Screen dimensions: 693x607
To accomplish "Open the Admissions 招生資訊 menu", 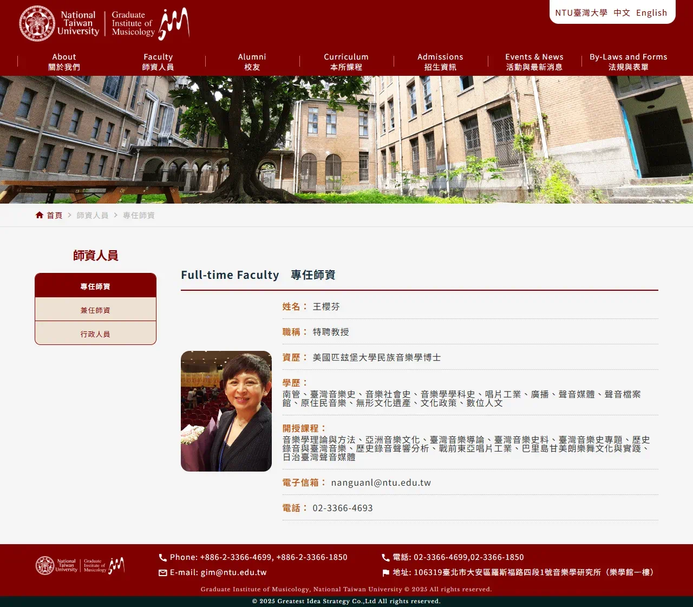I will [440, 62].
